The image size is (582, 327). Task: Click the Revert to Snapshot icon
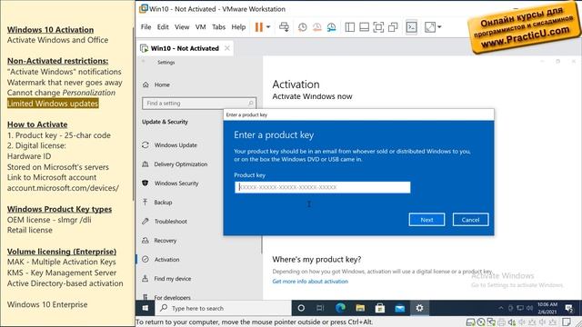317,27
